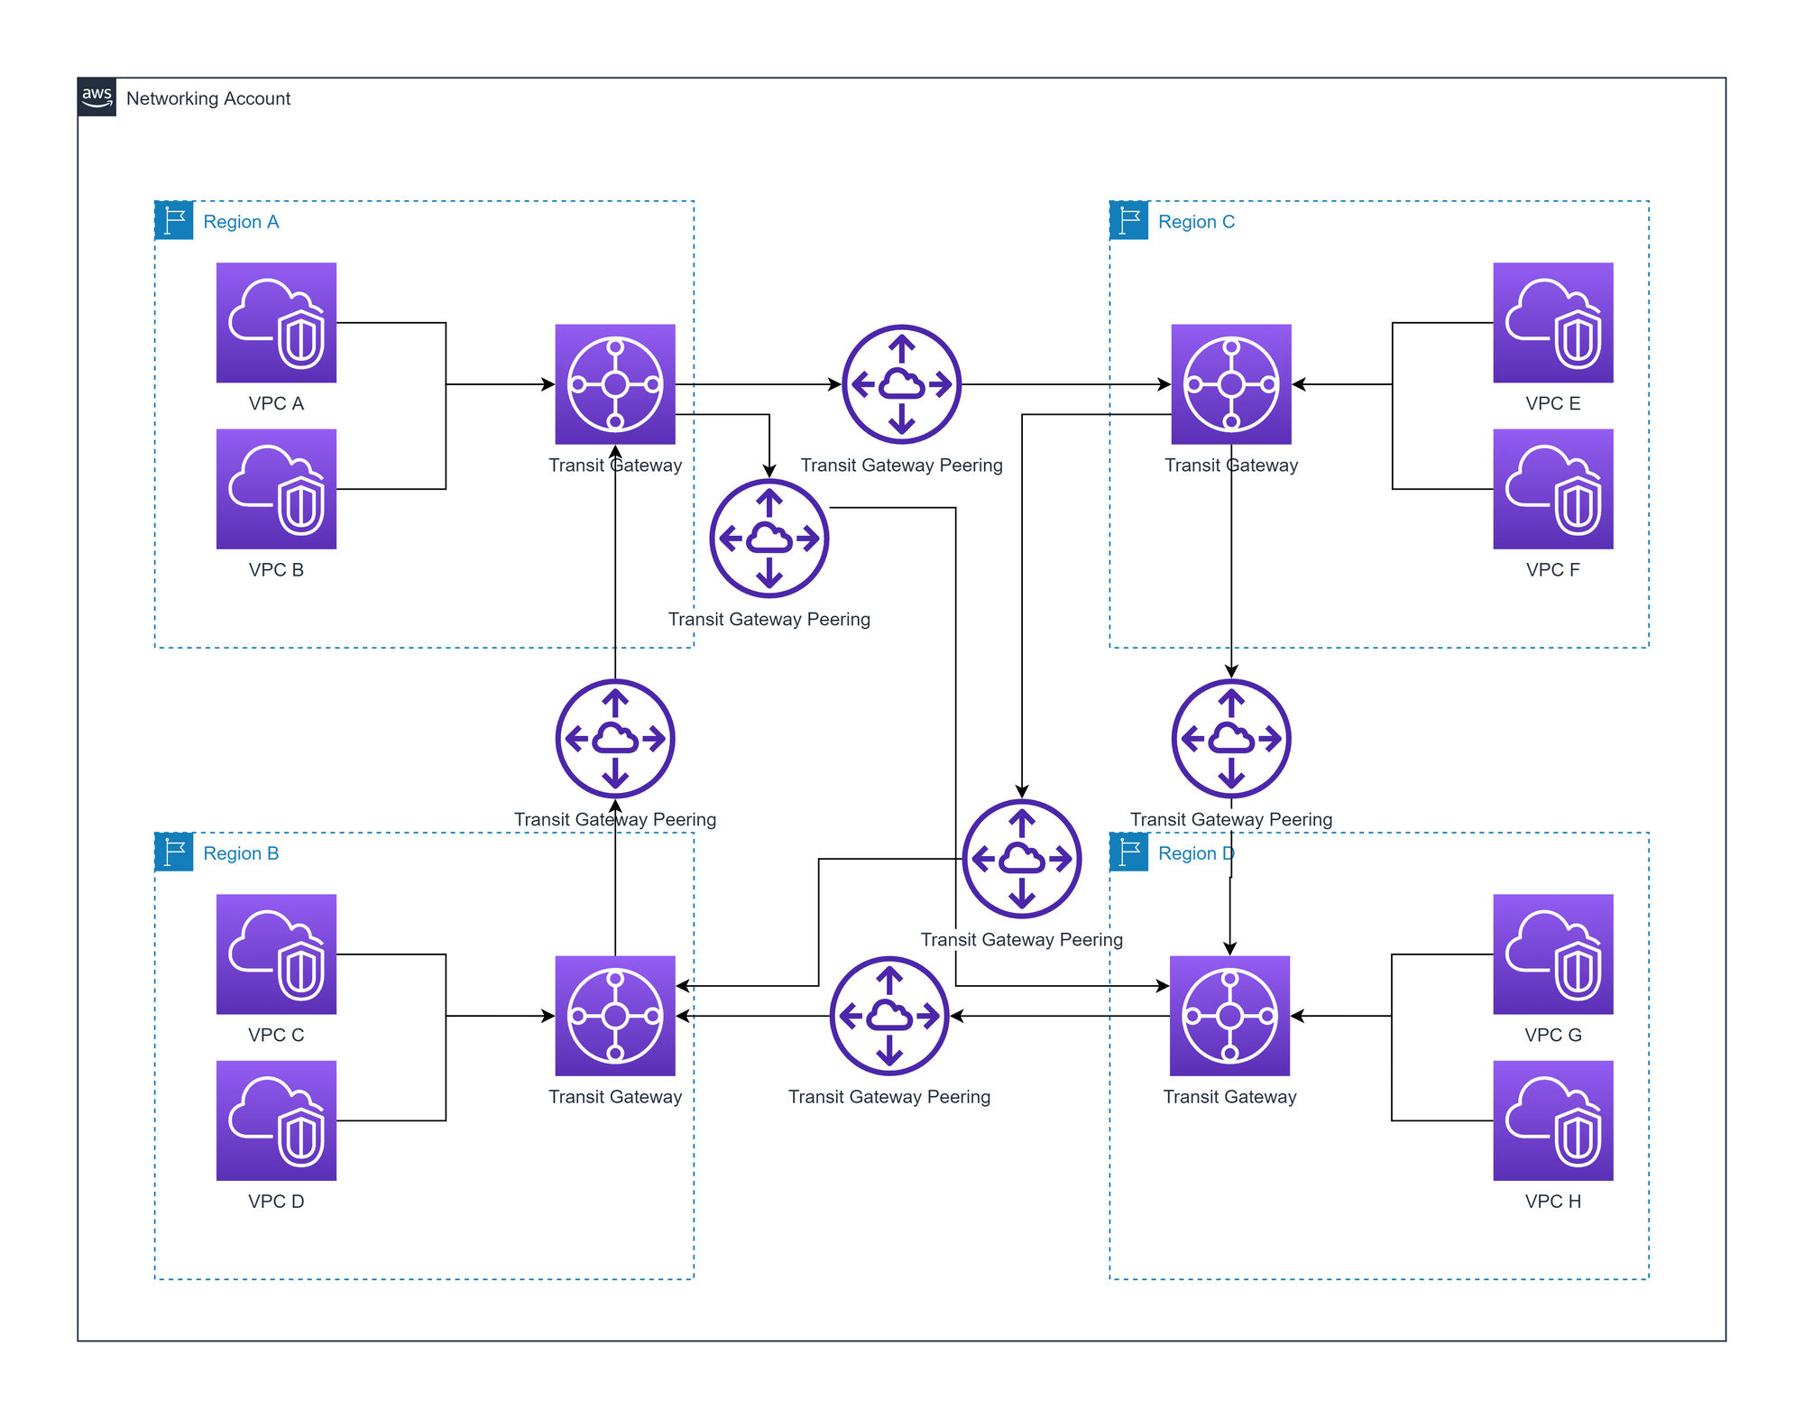Click the Region B Transit Gateway icon
Viewport: 1804px width, 1419px height.
click(615, 1016)
